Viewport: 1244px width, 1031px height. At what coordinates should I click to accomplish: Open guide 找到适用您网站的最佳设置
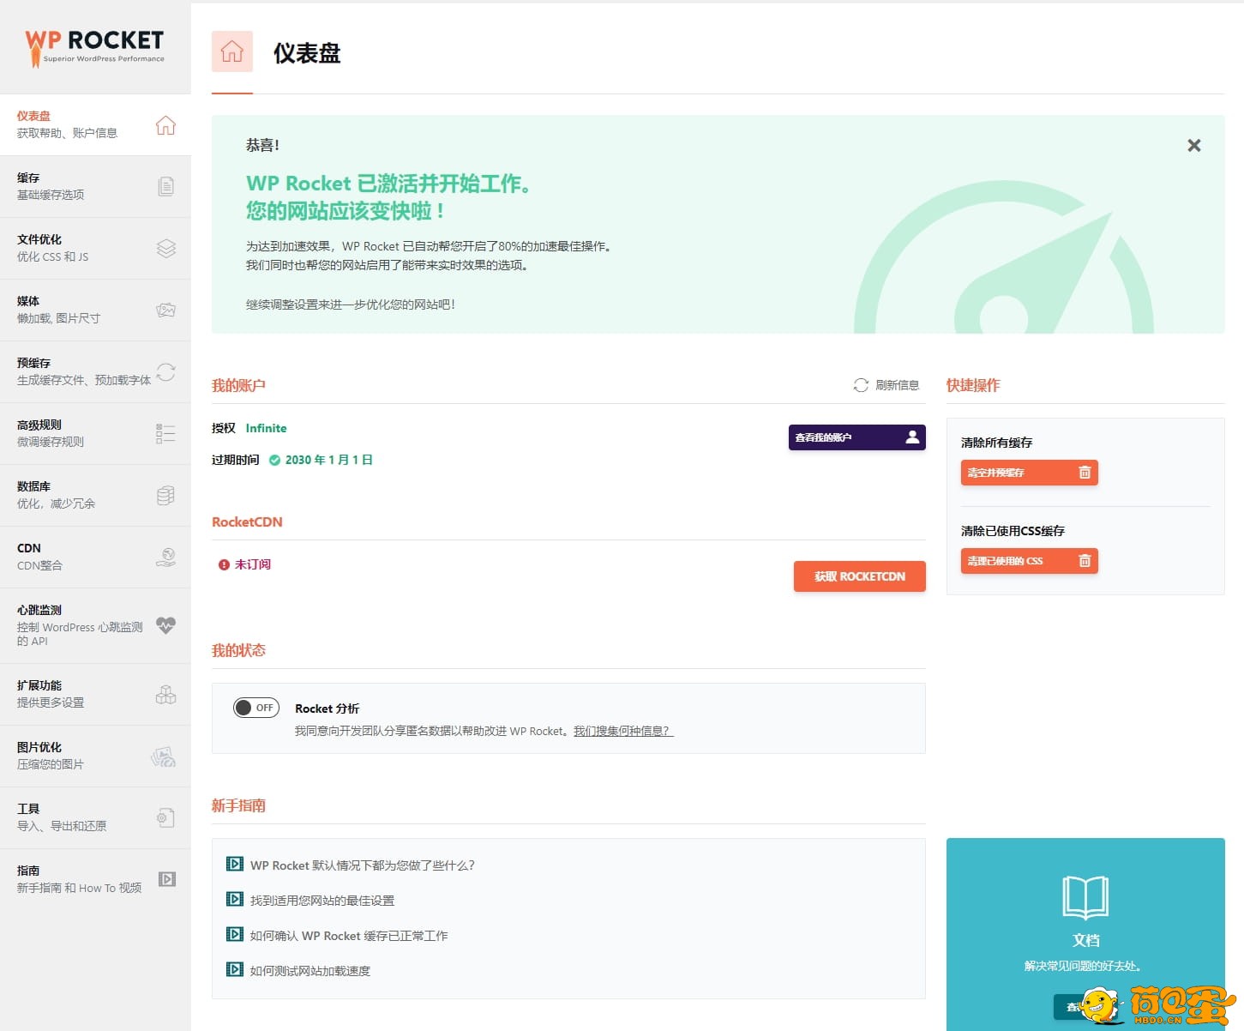tap(322, 900)
